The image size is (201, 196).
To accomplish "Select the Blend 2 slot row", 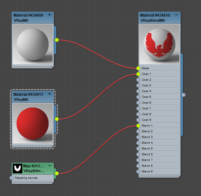I will tap(159, 131).
